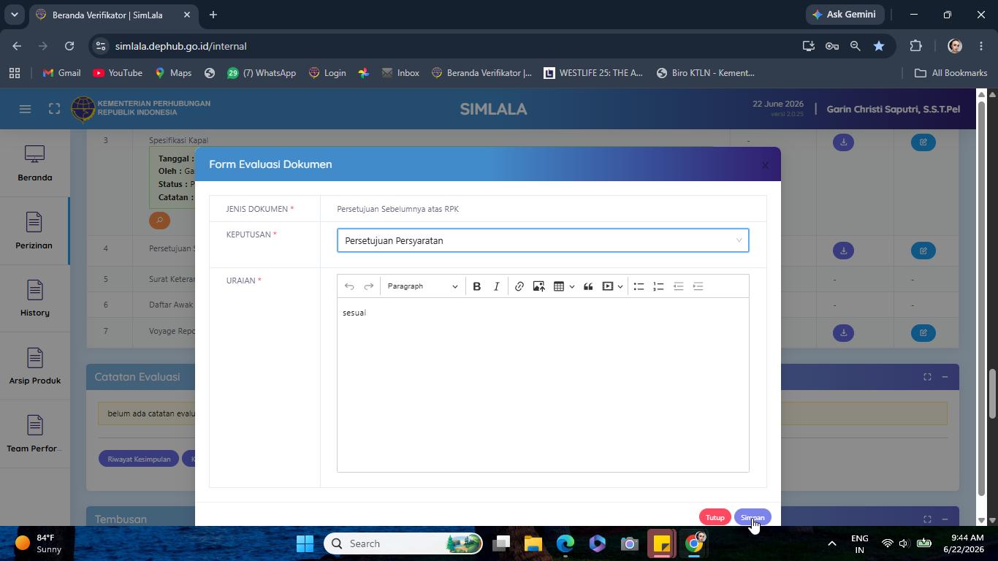
Task: Click the insert media icon
Action: 607,286
